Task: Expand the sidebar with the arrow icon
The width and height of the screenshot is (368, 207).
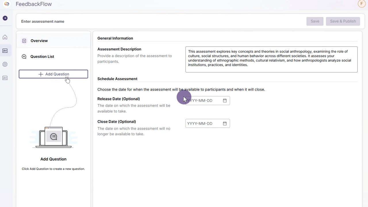Action: (x=5, y=18)
